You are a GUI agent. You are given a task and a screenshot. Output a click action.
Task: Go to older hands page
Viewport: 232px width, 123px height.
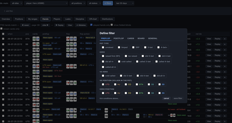[x=45, y=25]
